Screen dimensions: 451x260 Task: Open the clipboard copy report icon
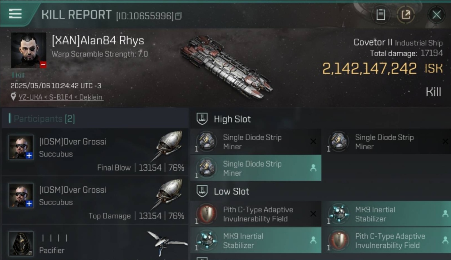coord(381,15)
